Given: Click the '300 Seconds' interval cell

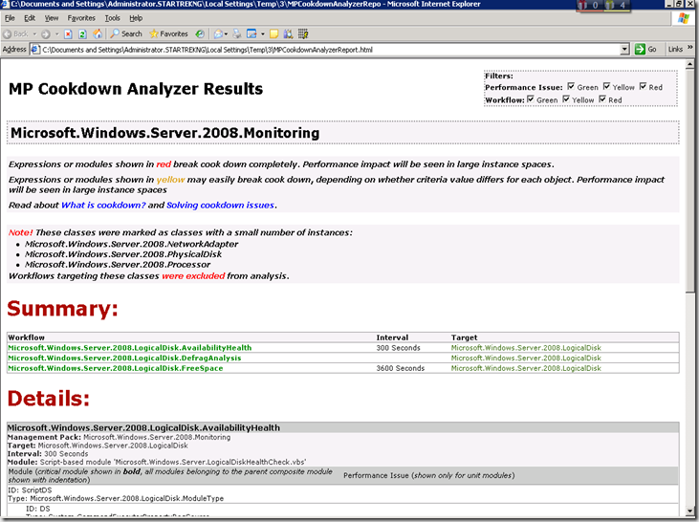Looking at the screenshot, I should coord(398,348).
